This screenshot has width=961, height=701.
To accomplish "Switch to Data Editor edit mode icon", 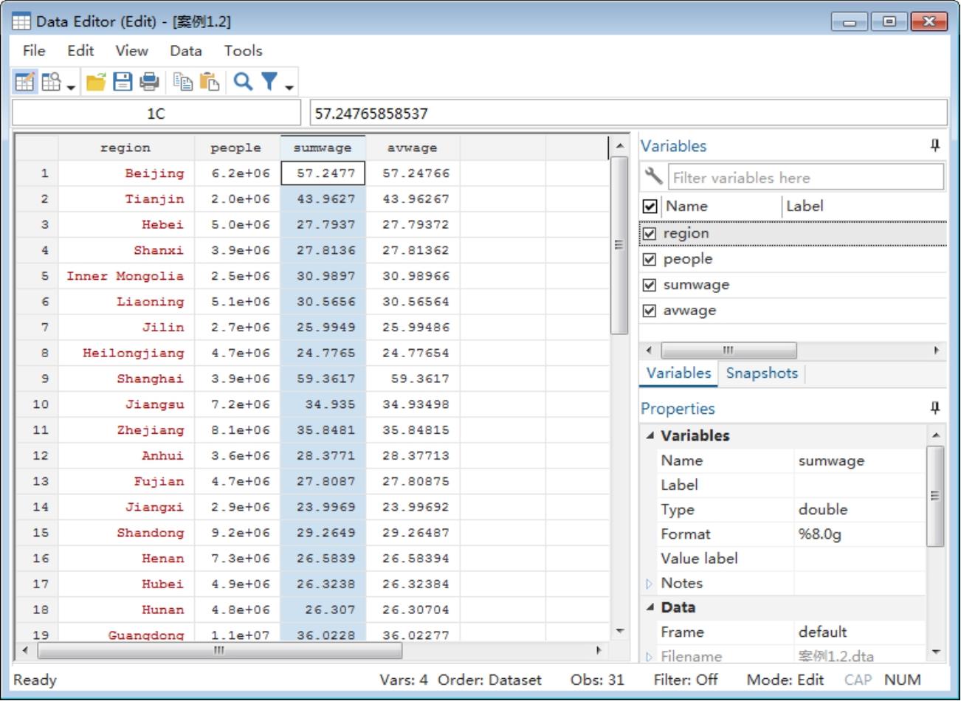I will [x=24, y=82].
